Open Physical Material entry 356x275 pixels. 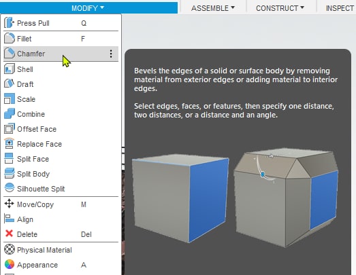61,250
